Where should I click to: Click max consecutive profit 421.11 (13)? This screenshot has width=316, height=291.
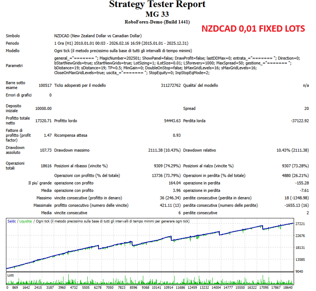click(x=170, y=205)
